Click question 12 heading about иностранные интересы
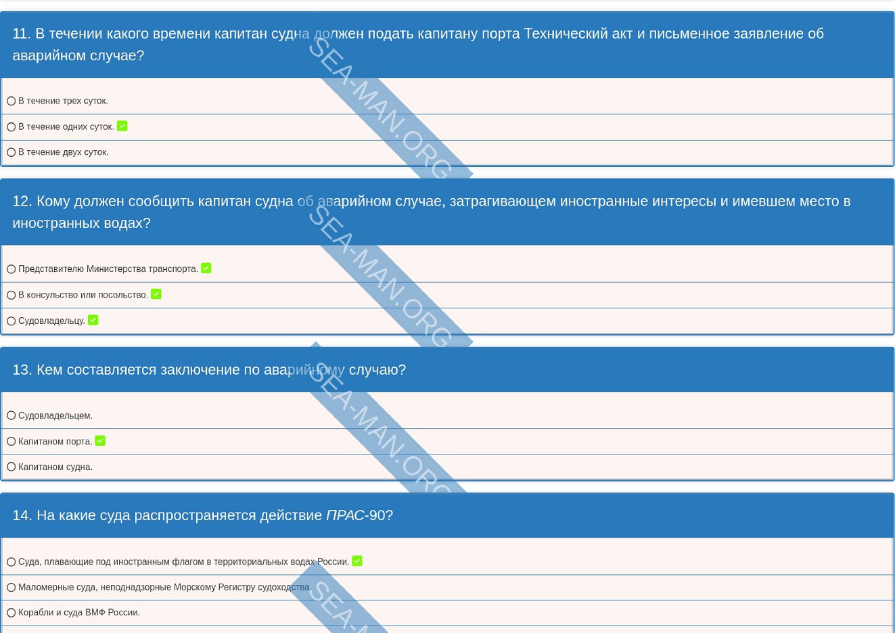Viewport: 895px width, 633px height. (x=431, y=212)
